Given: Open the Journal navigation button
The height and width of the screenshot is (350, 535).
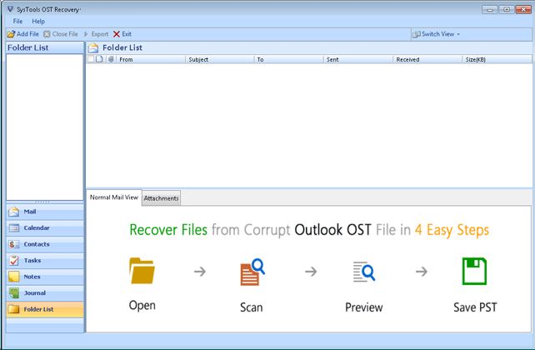Looking at the screenshot, I should click(x=45, y=293).
